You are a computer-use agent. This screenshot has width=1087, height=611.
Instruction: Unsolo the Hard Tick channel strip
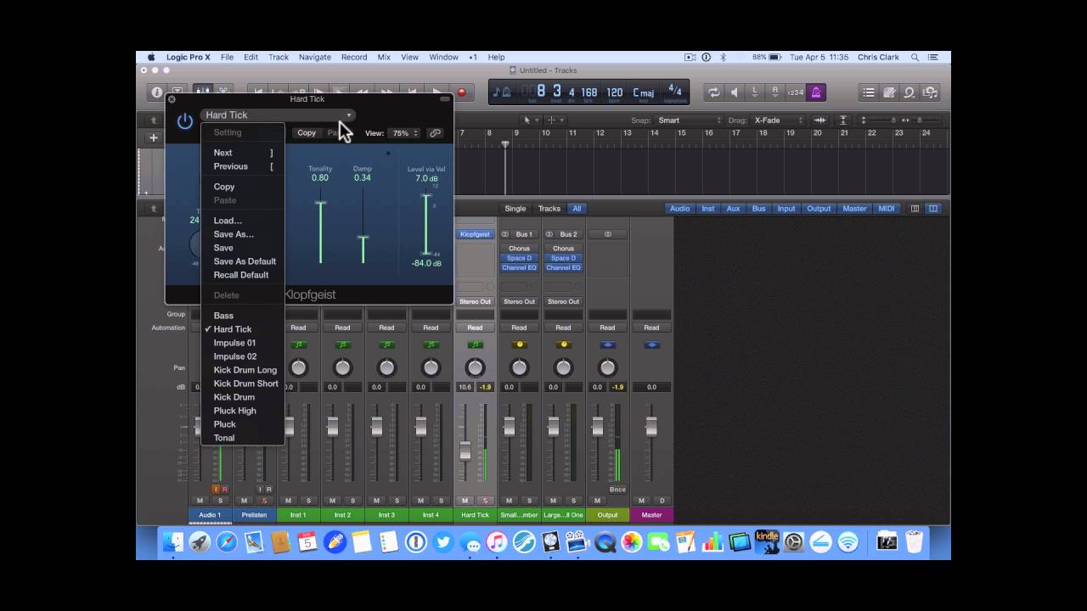[485, 501]
